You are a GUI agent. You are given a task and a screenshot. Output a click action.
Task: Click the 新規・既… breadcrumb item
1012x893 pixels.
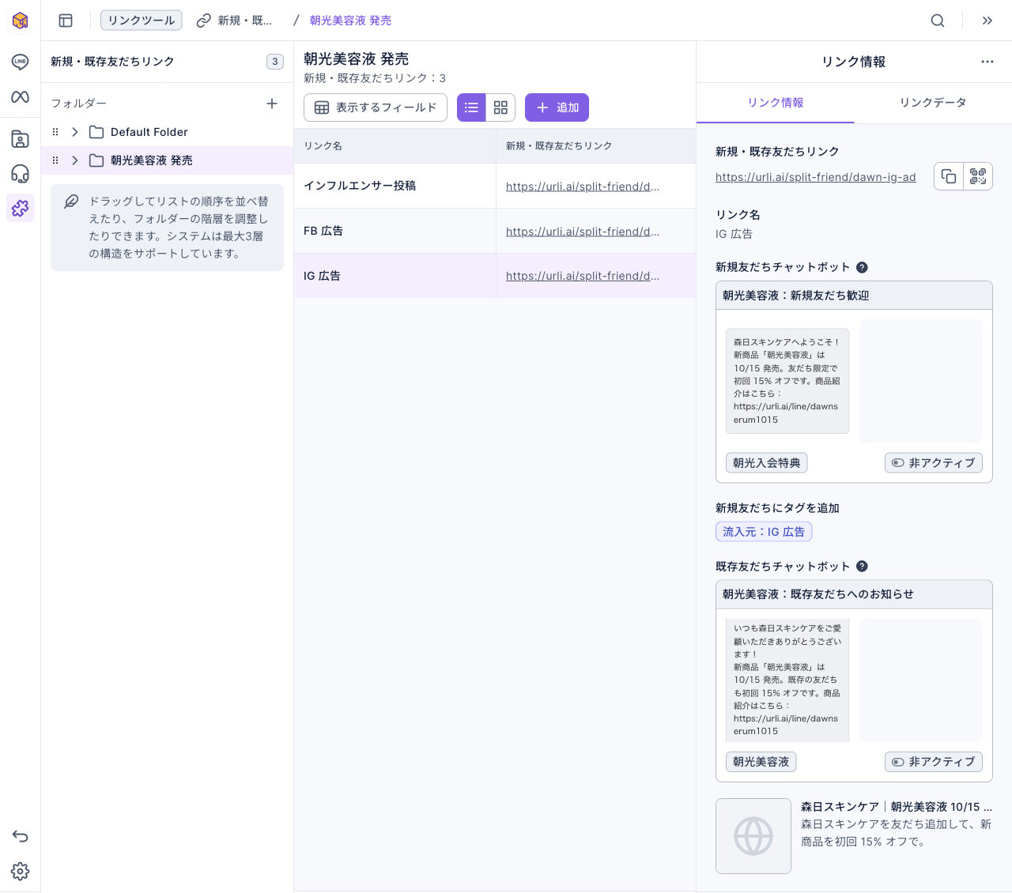coord(235,21)
